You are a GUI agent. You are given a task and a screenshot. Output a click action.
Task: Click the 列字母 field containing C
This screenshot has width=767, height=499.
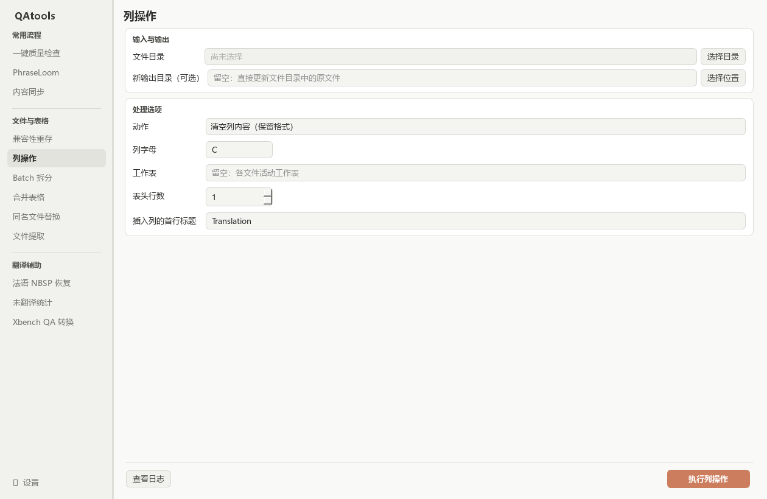coord(239,150)
